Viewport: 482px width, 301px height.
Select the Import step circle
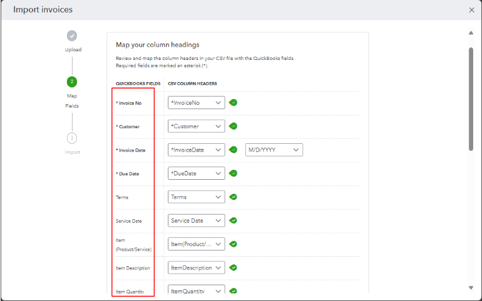(x=72, y=138)
